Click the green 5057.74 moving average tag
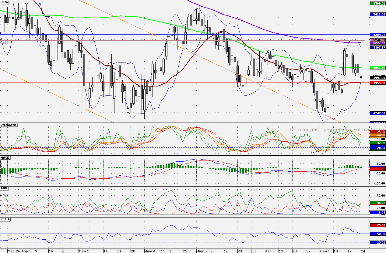 377,68
